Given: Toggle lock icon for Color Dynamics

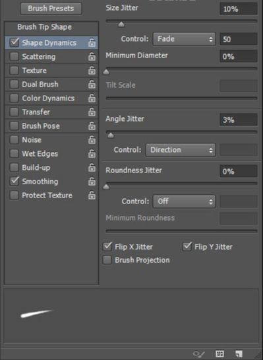Looking at the screenshot, I should pos(92,98).
